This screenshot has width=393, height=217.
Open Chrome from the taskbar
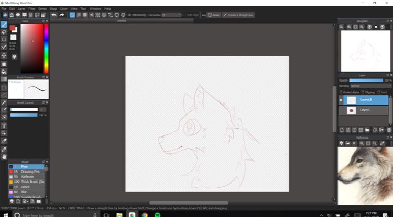(145, 215)
